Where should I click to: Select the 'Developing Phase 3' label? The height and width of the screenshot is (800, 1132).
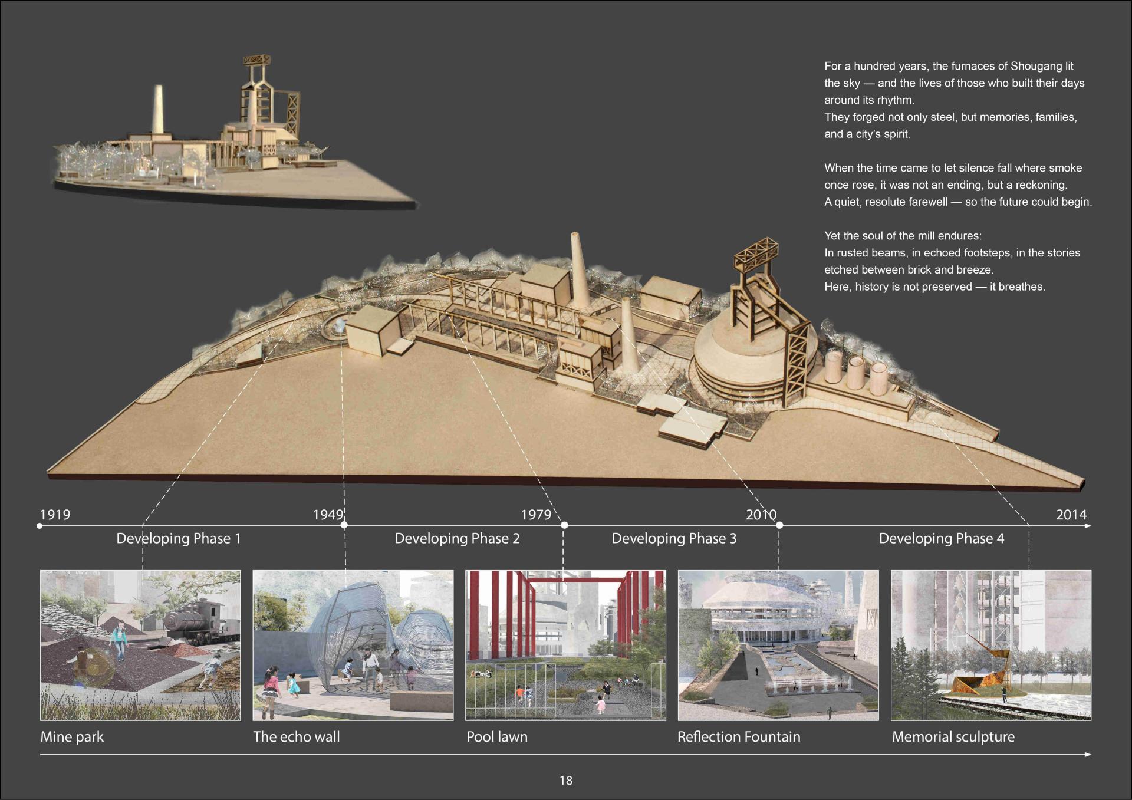(x=674, y=538)
